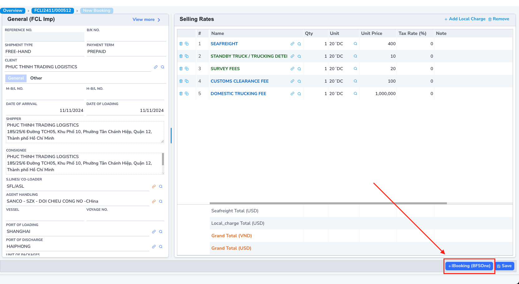This screenshot has height=284, width=519.
Task: Click the horizontal scrollbar in Selling Rates
Action: tap(328, 203)
